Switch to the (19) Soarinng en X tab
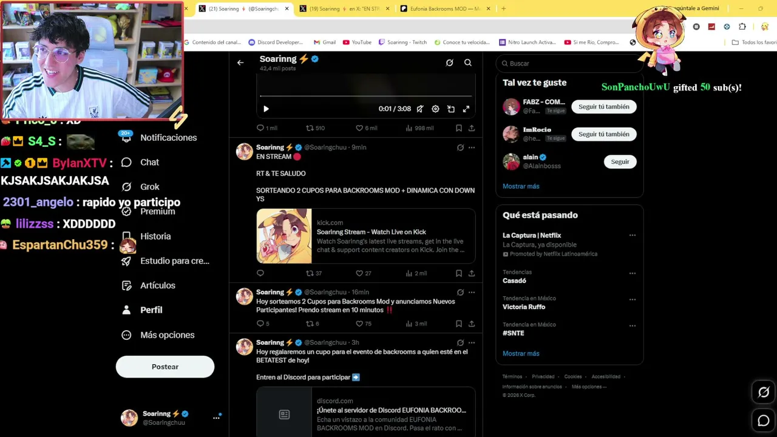Screen dimensions: 777x437 point(344,8)
